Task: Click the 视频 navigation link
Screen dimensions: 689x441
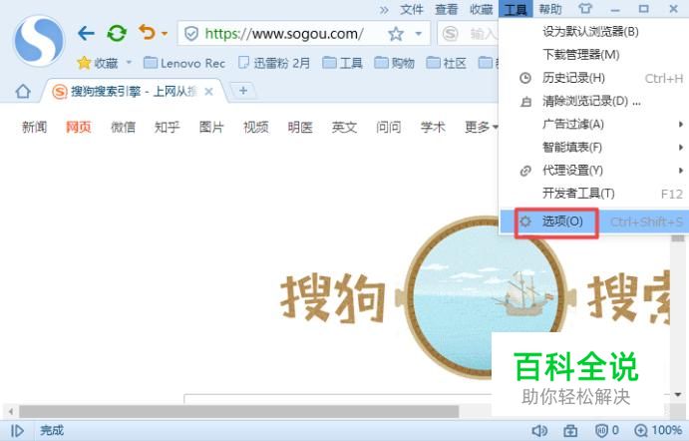Action: tap(255, 127)
